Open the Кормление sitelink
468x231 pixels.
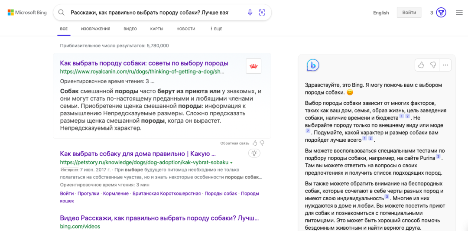coord(116,193)
